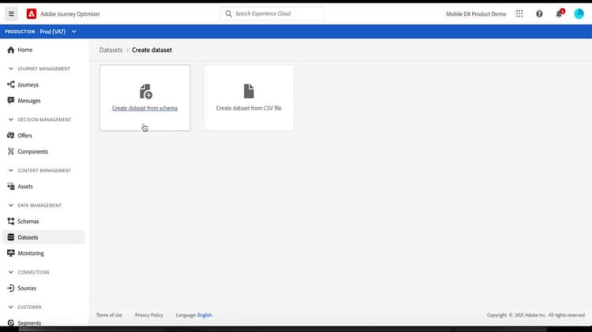Open Components from the sidebar

coord(33,151)
